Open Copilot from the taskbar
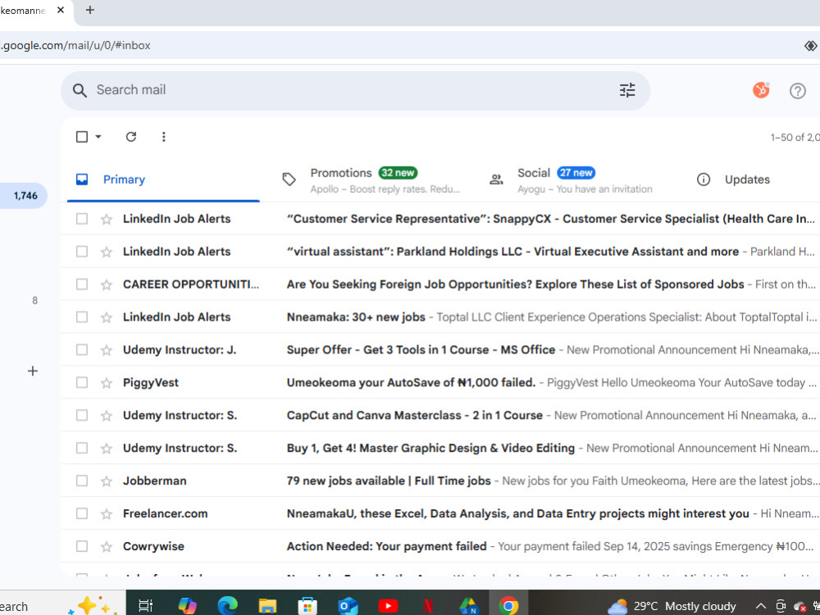The width and height of the screenshot is (820, 615). (x=187, y=606)
